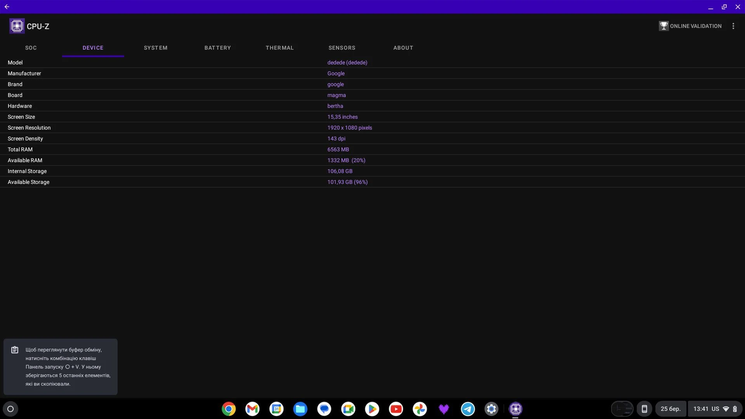Click the Board value magma
Viewport: 745px width, 419px height.
[x=336, y=95]
